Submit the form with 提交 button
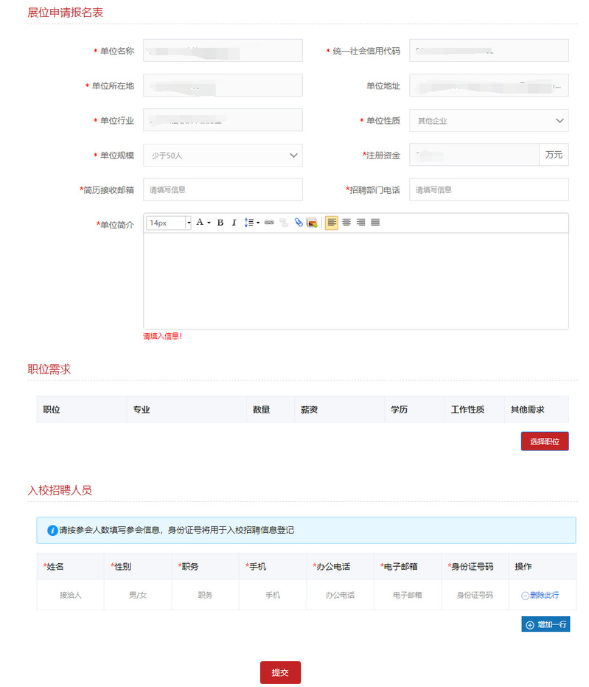The height and width of the screenshot is (687, 589). click(x=280, y=672)
